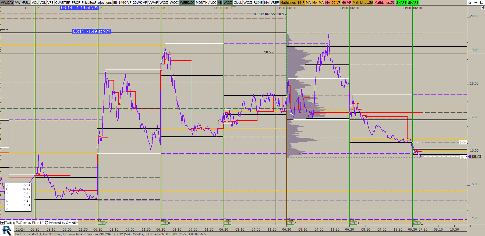485x236 pixels.
Task: Click the OHLC data info box
Action: click(18, 197)
